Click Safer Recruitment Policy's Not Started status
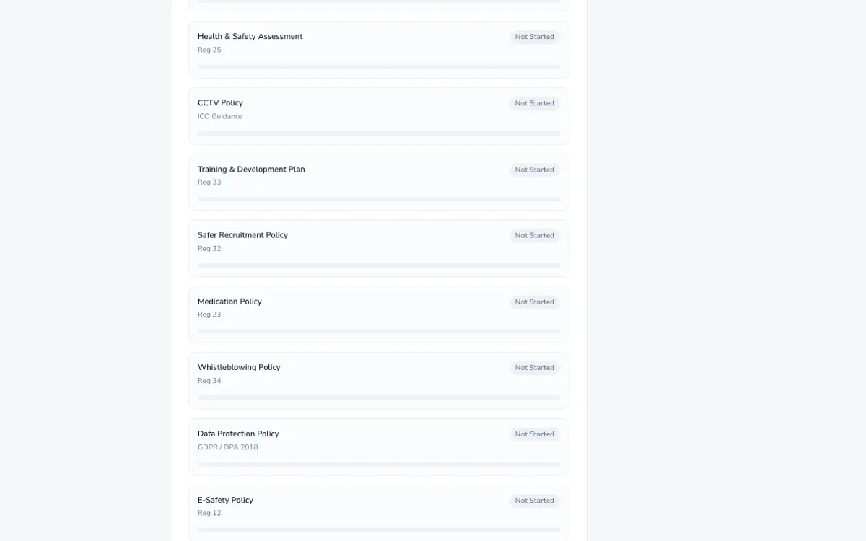This screenshot has height=541, width=866. pyautogui.click(x=534, y=235)
